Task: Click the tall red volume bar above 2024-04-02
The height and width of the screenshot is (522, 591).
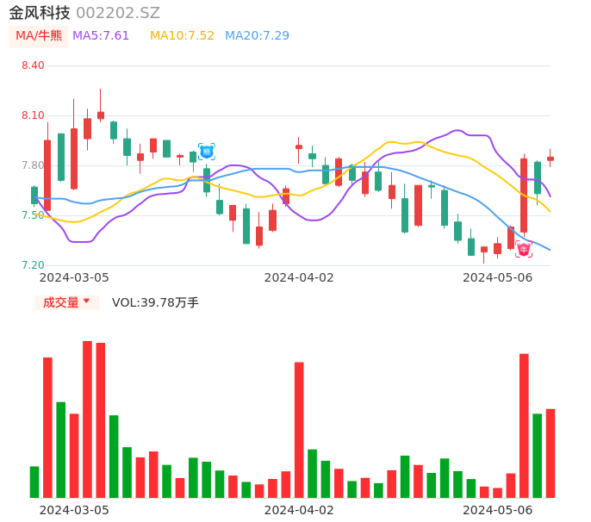Action: (x=299, y=430)
